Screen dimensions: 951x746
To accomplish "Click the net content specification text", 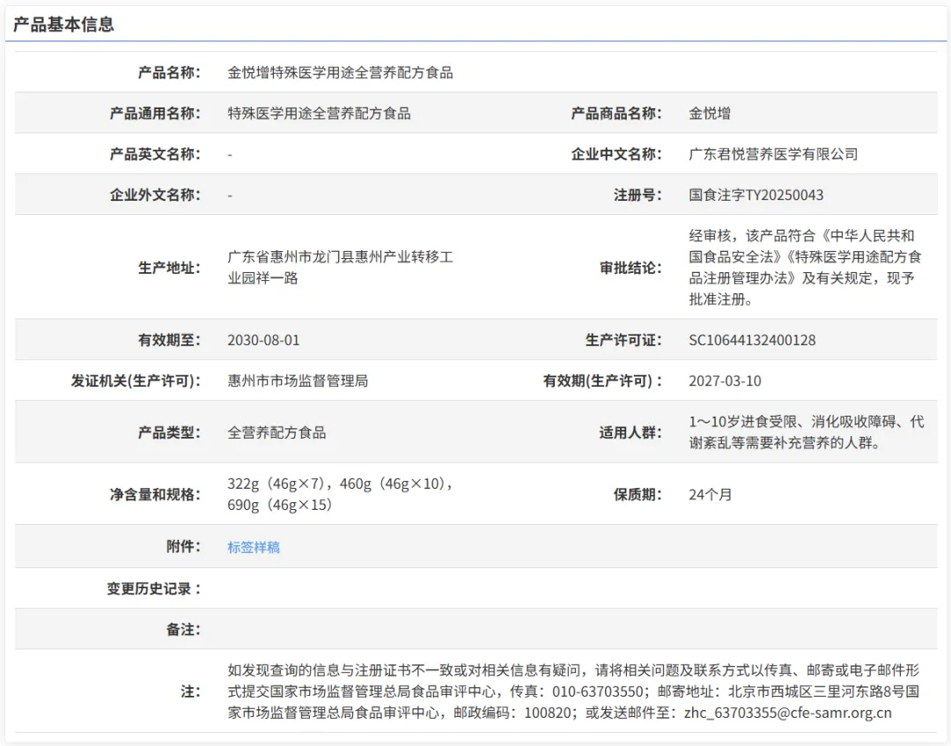I will point(340,494).
